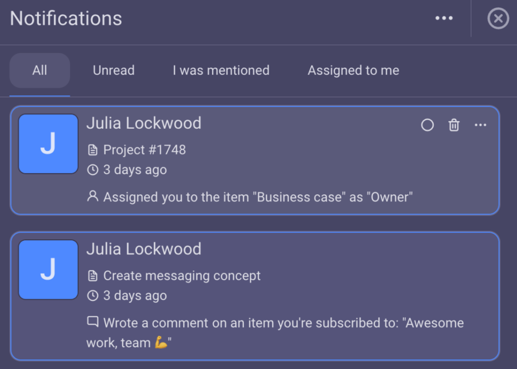Click the trash icon on Julia Lockwood's notification
517x369 pixels.
(454, 125)
